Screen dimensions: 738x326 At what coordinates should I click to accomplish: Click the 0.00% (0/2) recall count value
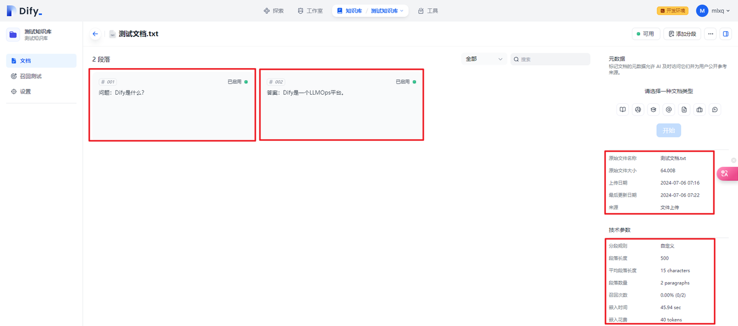point(675,295)
